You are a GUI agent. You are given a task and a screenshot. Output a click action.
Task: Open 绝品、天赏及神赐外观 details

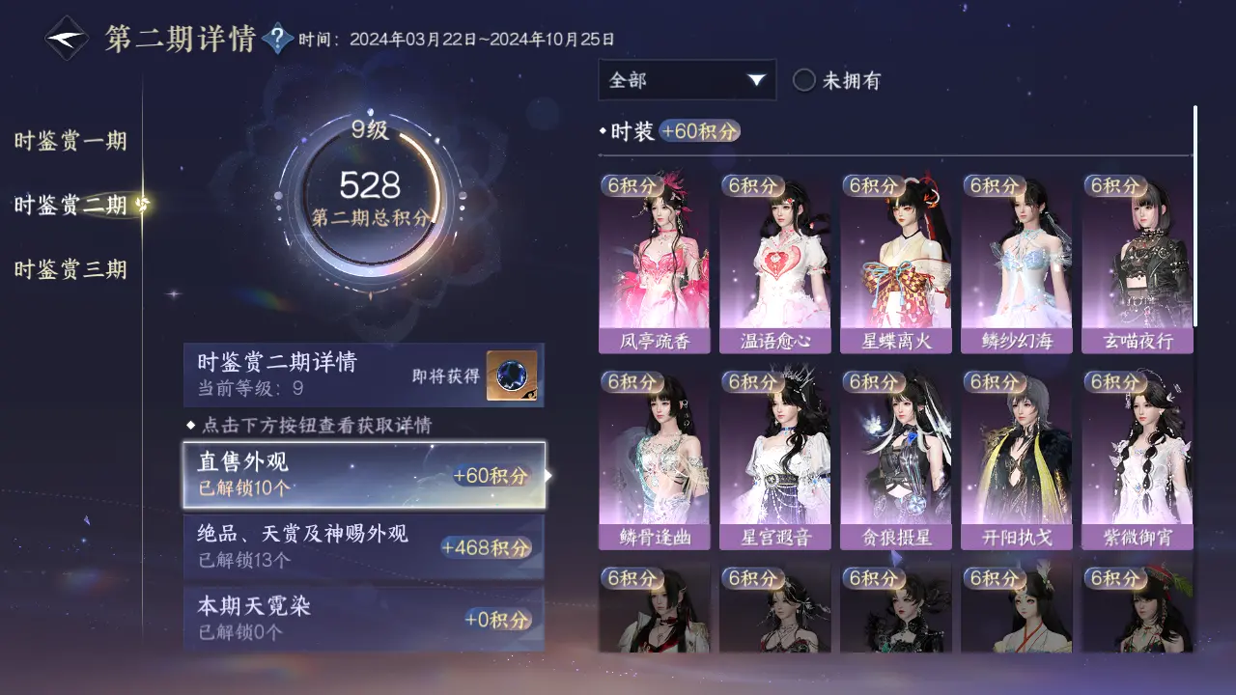tap(364, 546)
